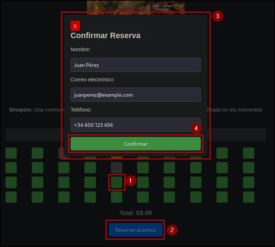This screenshot has width=275, height=247.
Task: Select fifth seat in the bottom row
Action: [x=117, y=197]
